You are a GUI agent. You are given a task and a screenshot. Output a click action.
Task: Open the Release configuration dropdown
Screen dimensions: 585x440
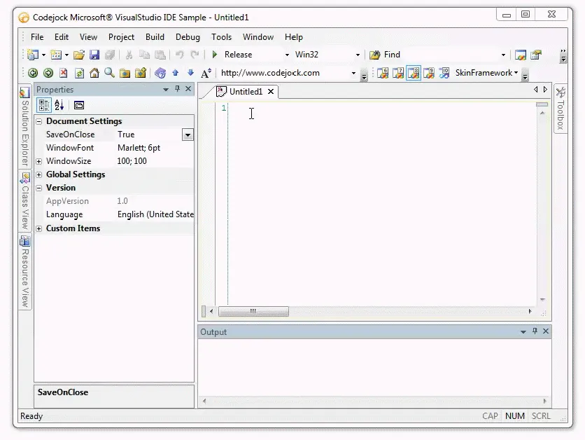pyautogui.click(x=287, y=55)
